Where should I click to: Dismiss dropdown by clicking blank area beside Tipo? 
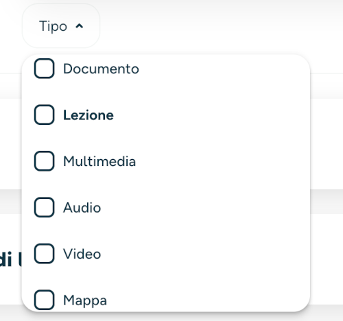click(x=217, y=26)
